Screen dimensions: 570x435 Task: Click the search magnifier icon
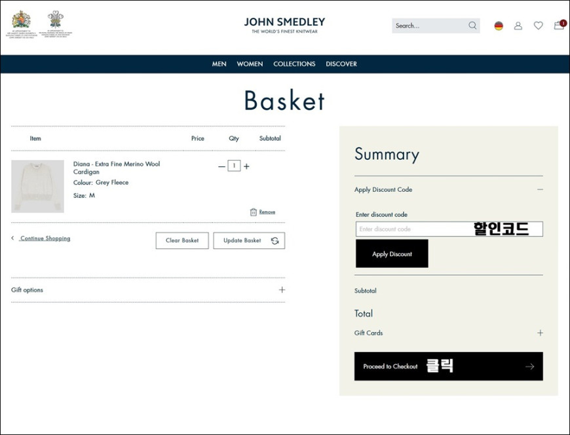click(472, 26)
